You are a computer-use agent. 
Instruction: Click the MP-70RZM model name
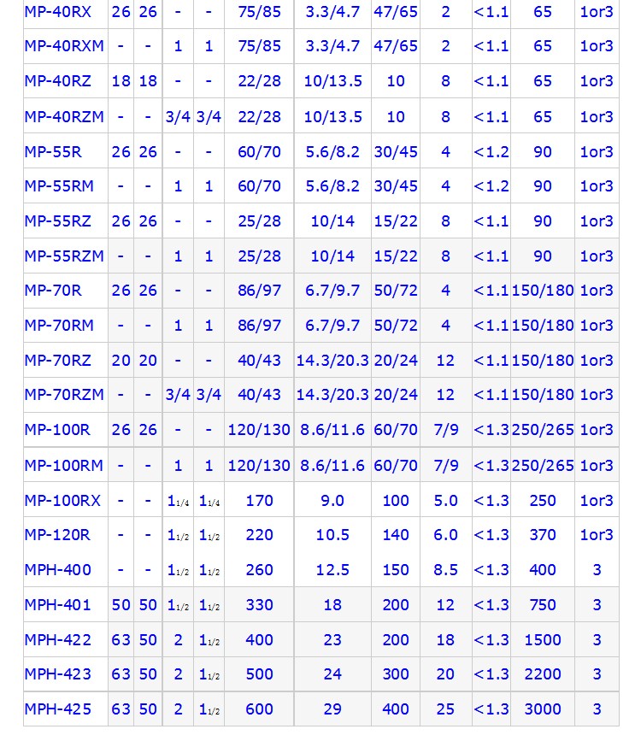64,395
